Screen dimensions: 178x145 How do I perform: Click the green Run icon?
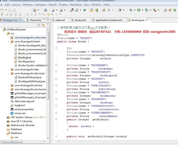[139, 10]
